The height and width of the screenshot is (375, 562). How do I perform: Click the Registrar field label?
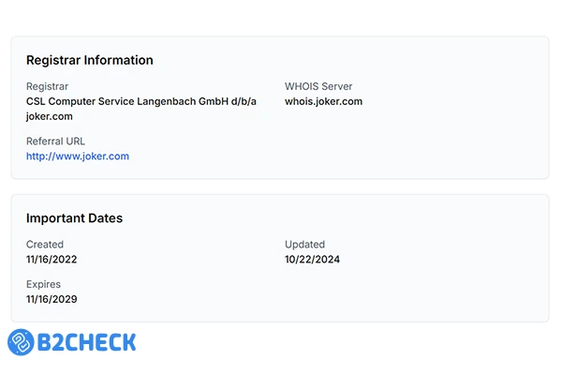[x=48, y=86]
